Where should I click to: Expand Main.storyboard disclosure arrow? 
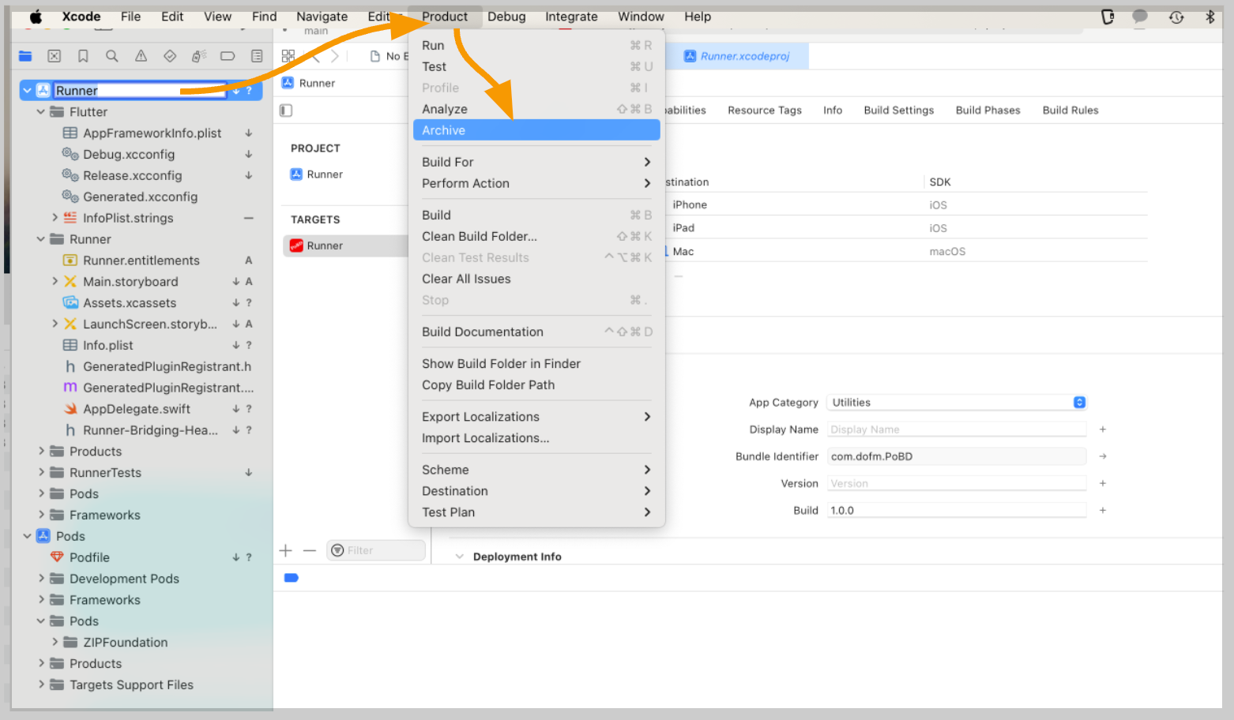[x=55, y=281]
